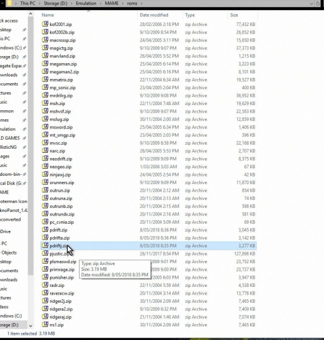Select Objects in the navigation pane
Screen dimensions: 324x340
pyautogui.click(x=9, y=253)
